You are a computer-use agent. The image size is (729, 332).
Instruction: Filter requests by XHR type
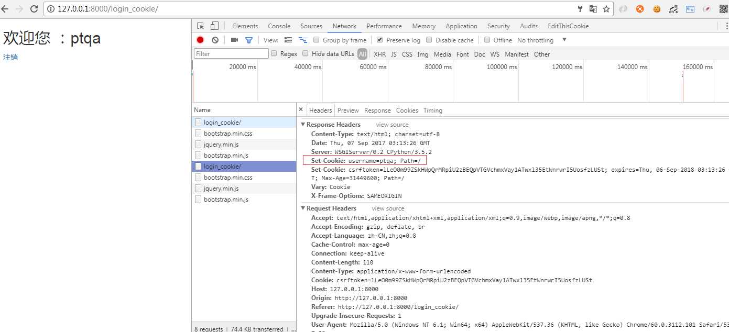tap(380, 54)
